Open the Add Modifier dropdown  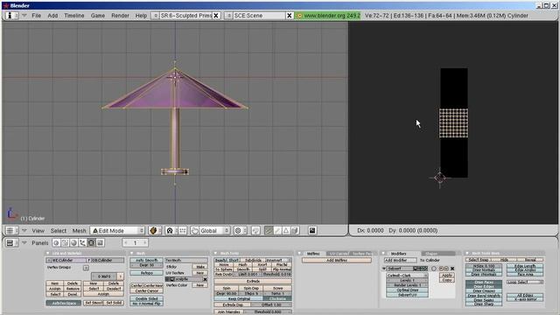[x=401, y=261]
